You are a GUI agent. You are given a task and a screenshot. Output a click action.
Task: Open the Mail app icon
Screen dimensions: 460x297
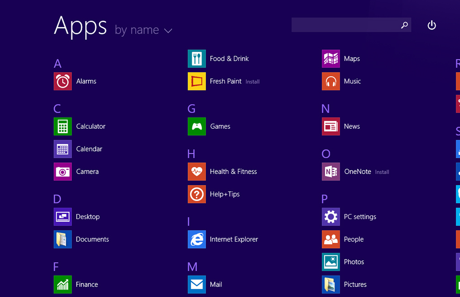point(197,285)
